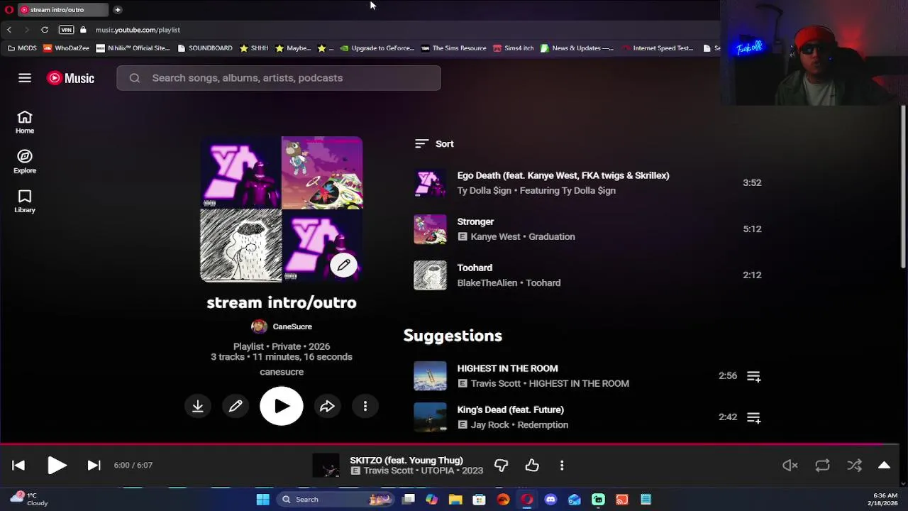908x511 pixels.
Task: Skip to the next track in player
Action: click(x=94, y=466)
